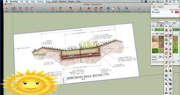Choose the Line tool in top toolbar
Screen dimensions: 180x95
[x=14, y=9]
